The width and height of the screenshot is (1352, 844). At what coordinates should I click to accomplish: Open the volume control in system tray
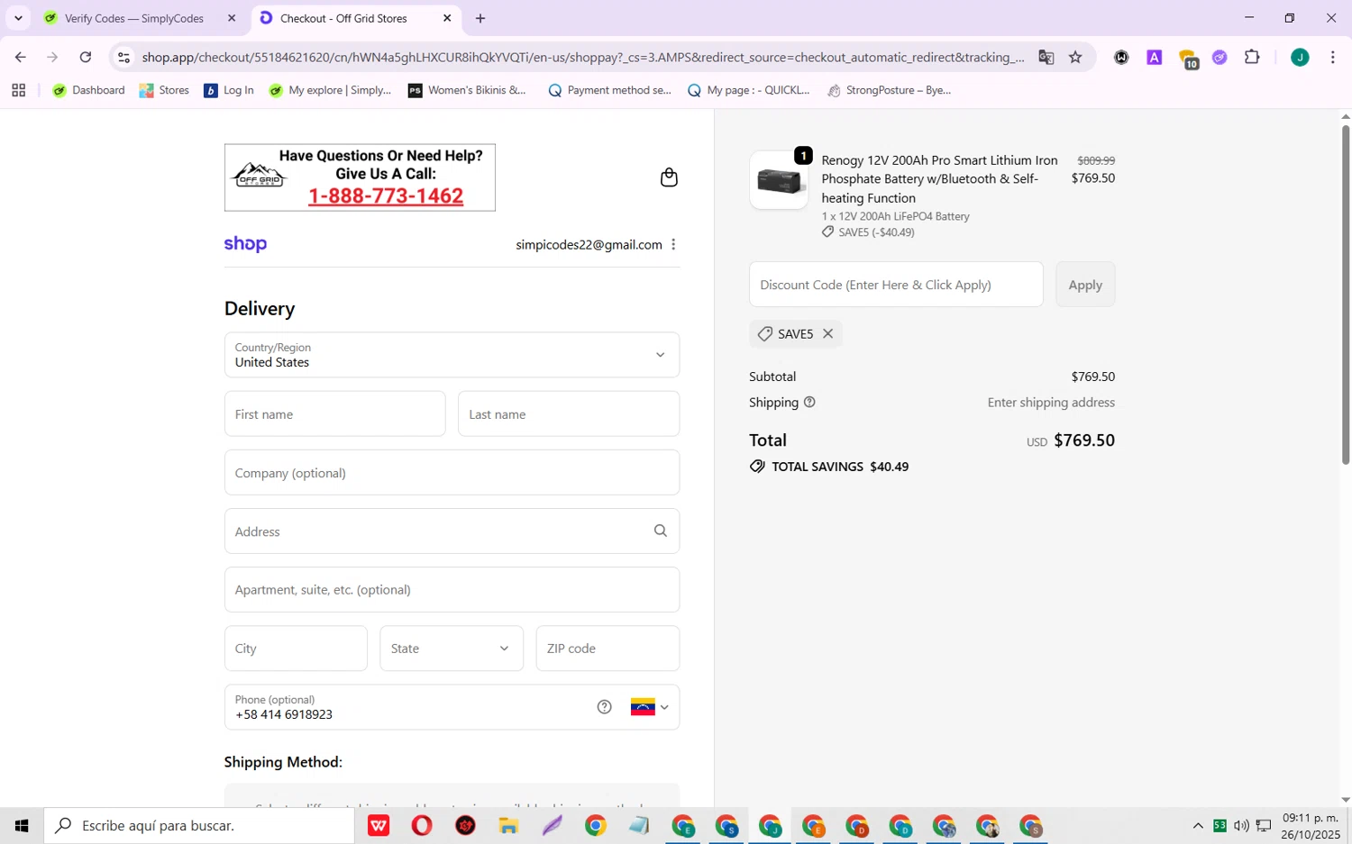click(x=1241, y=825)
